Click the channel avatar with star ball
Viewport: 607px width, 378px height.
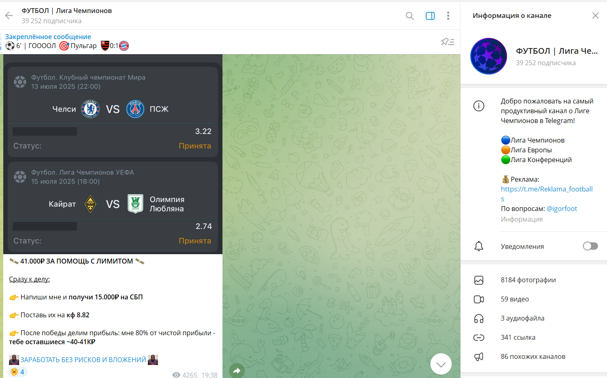489,56
